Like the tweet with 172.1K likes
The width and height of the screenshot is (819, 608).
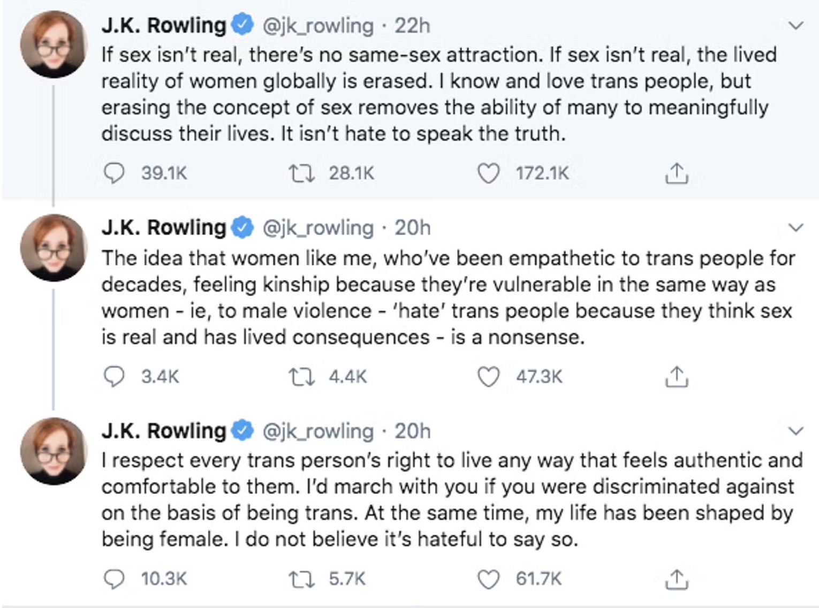(488, 173)
